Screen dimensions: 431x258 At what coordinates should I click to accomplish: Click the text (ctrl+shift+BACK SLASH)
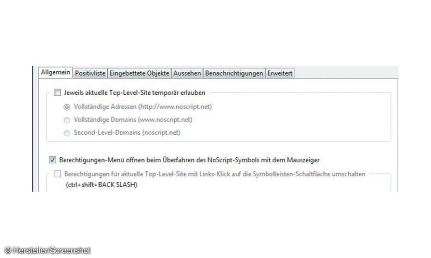(x=101, y=186)
